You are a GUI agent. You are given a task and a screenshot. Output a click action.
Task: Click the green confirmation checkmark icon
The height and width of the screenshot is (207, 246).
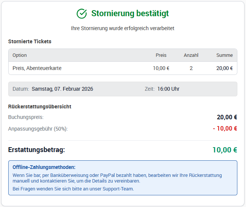(x=81, y=14)
